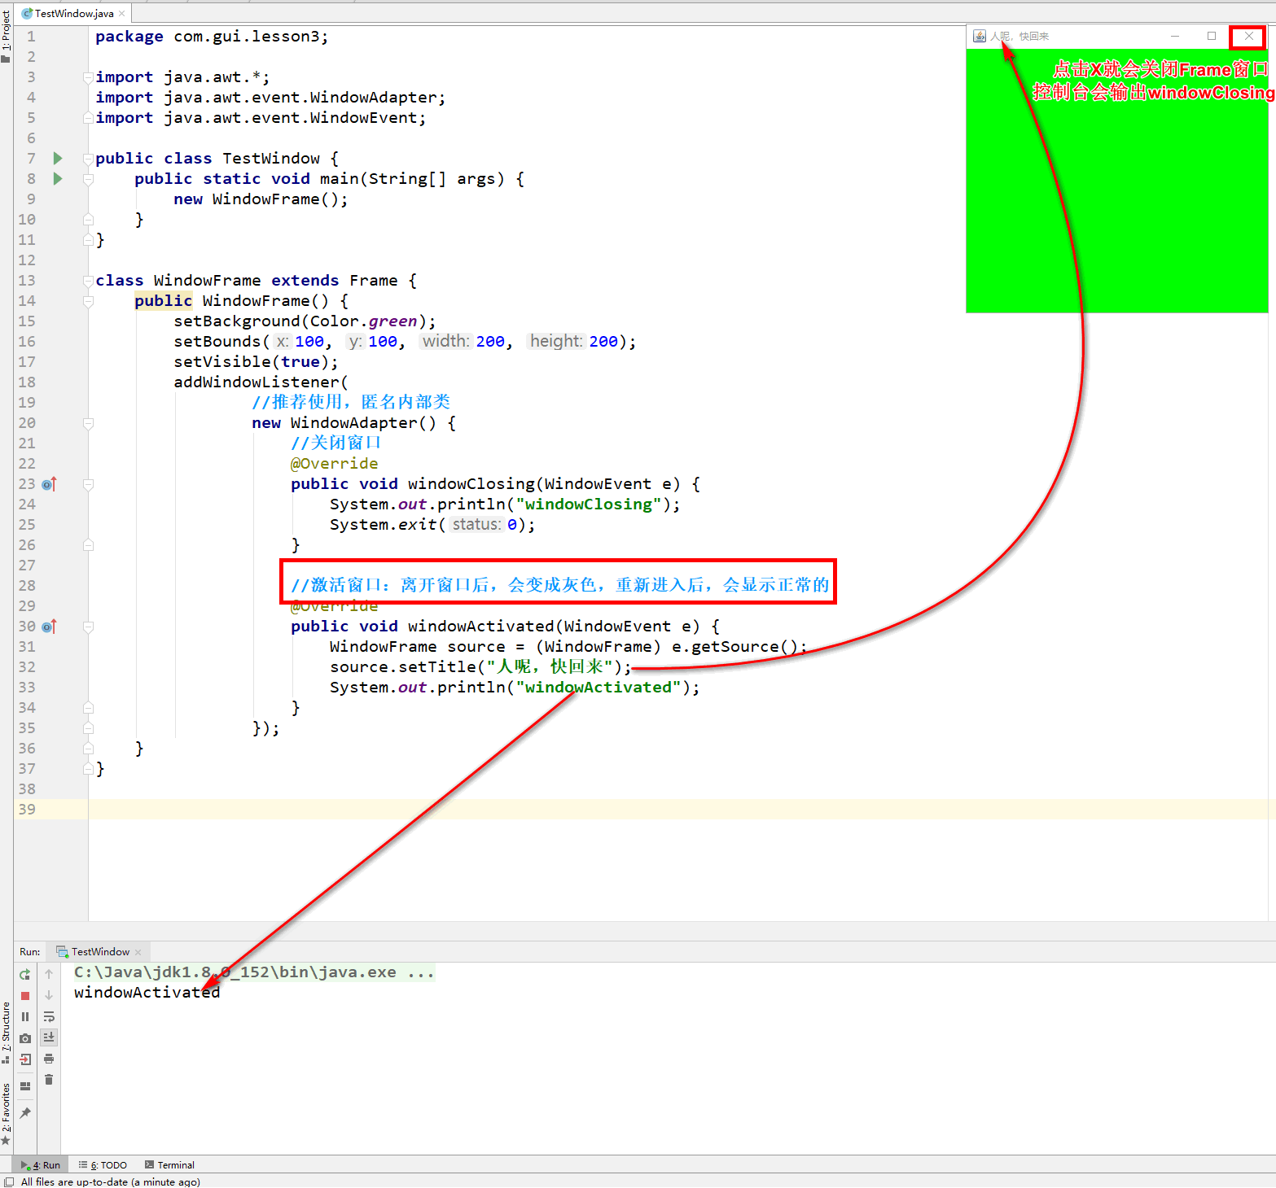Screen dimensions: 1276x1188
Task: Click Color.green on line 15
Action: pos(363,321)
